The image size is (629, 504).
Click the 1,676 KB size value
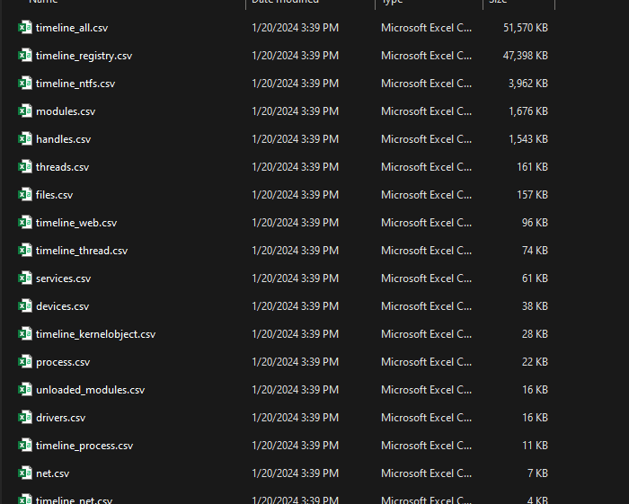pyautogui.click(x=528, y=111)
